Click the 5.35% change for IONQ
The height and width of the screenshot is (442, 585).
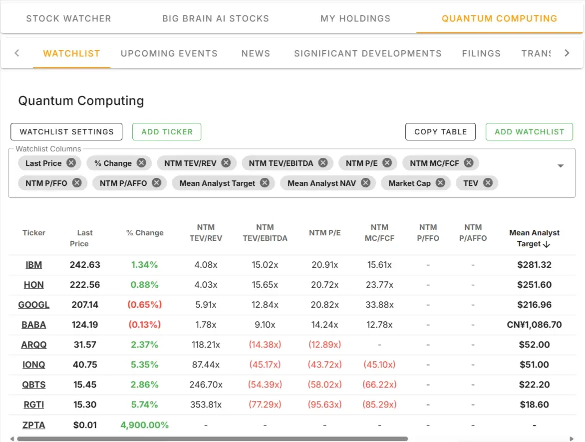click(x=144, y=365)
